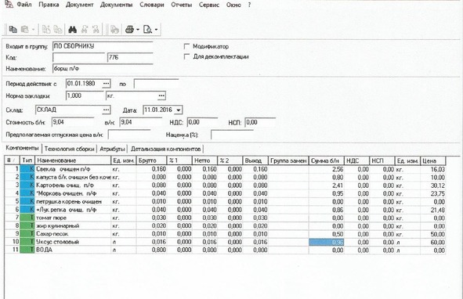
Task: Select row томат пюре
Action: pos(226,218)
